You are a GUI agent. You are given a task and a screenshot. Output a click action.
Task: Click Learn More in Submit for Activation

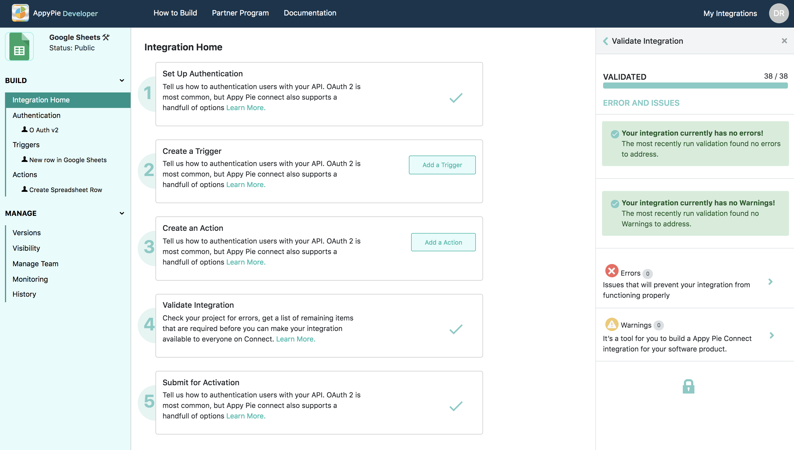click(x=246, y=416)
